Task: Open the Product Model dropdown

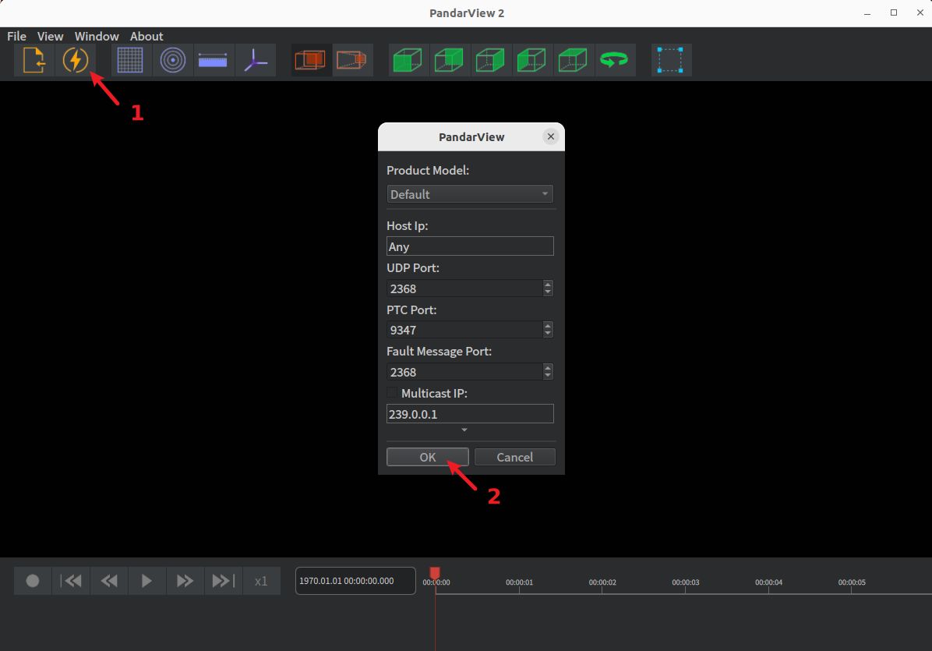Action: 470,194
